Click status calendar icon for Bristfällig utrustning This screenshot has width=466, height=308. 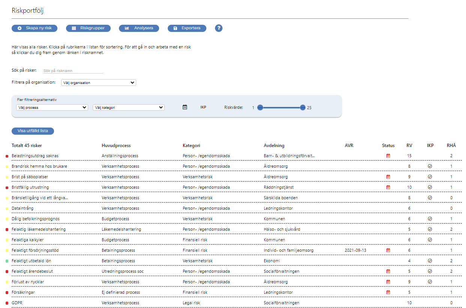[388, 187]
